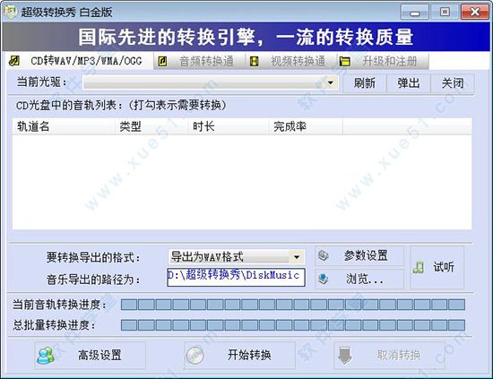Viewport: 493px width, 379px height.
Task: Click the 视频转换通 tab film icon
Action: point(254,61)
